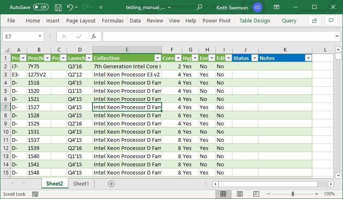Switch to Page Break Preview icon

pos(256,194)
